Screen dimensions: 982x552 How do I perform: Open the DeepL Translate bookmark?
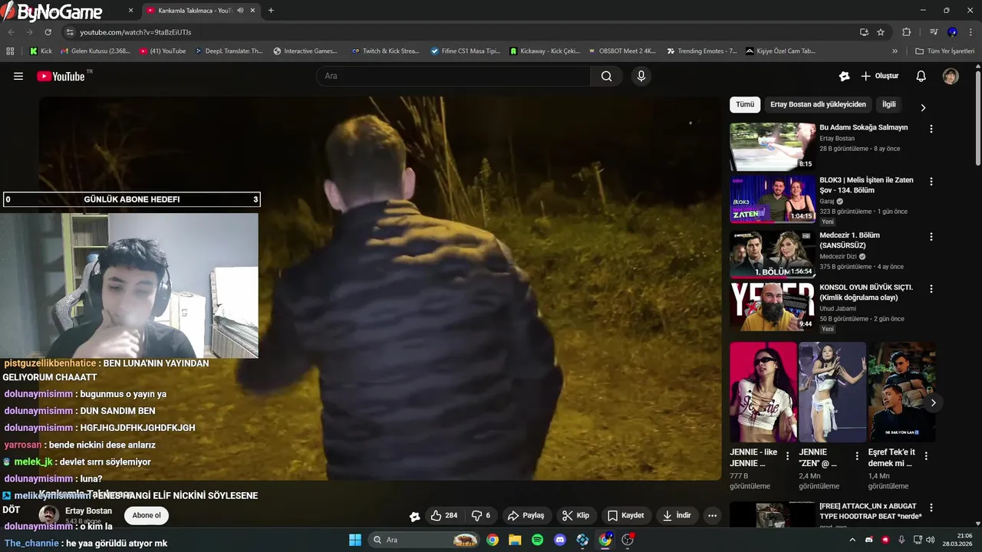229,51
